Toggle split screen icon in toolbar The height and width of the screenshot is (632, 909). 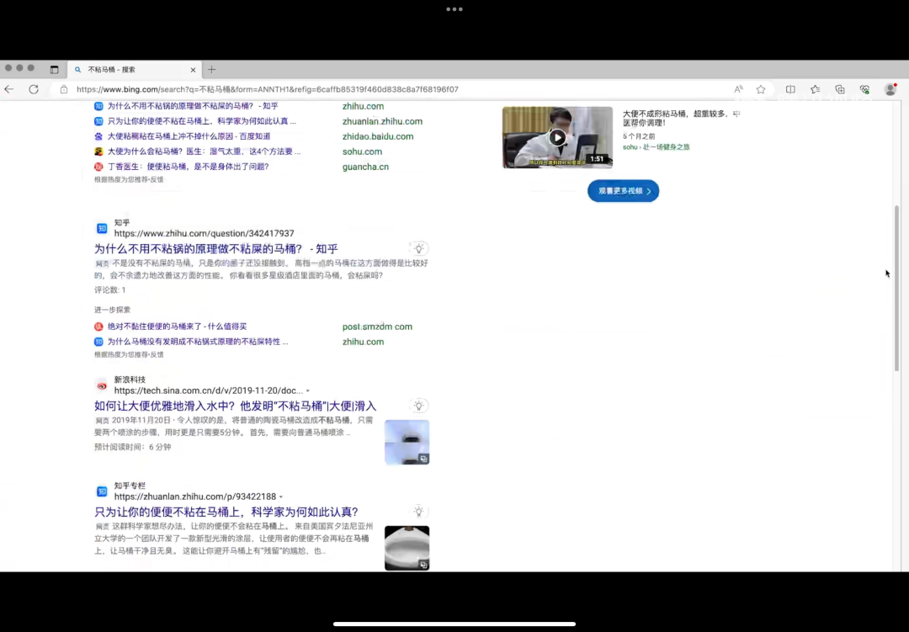[790, 89]
